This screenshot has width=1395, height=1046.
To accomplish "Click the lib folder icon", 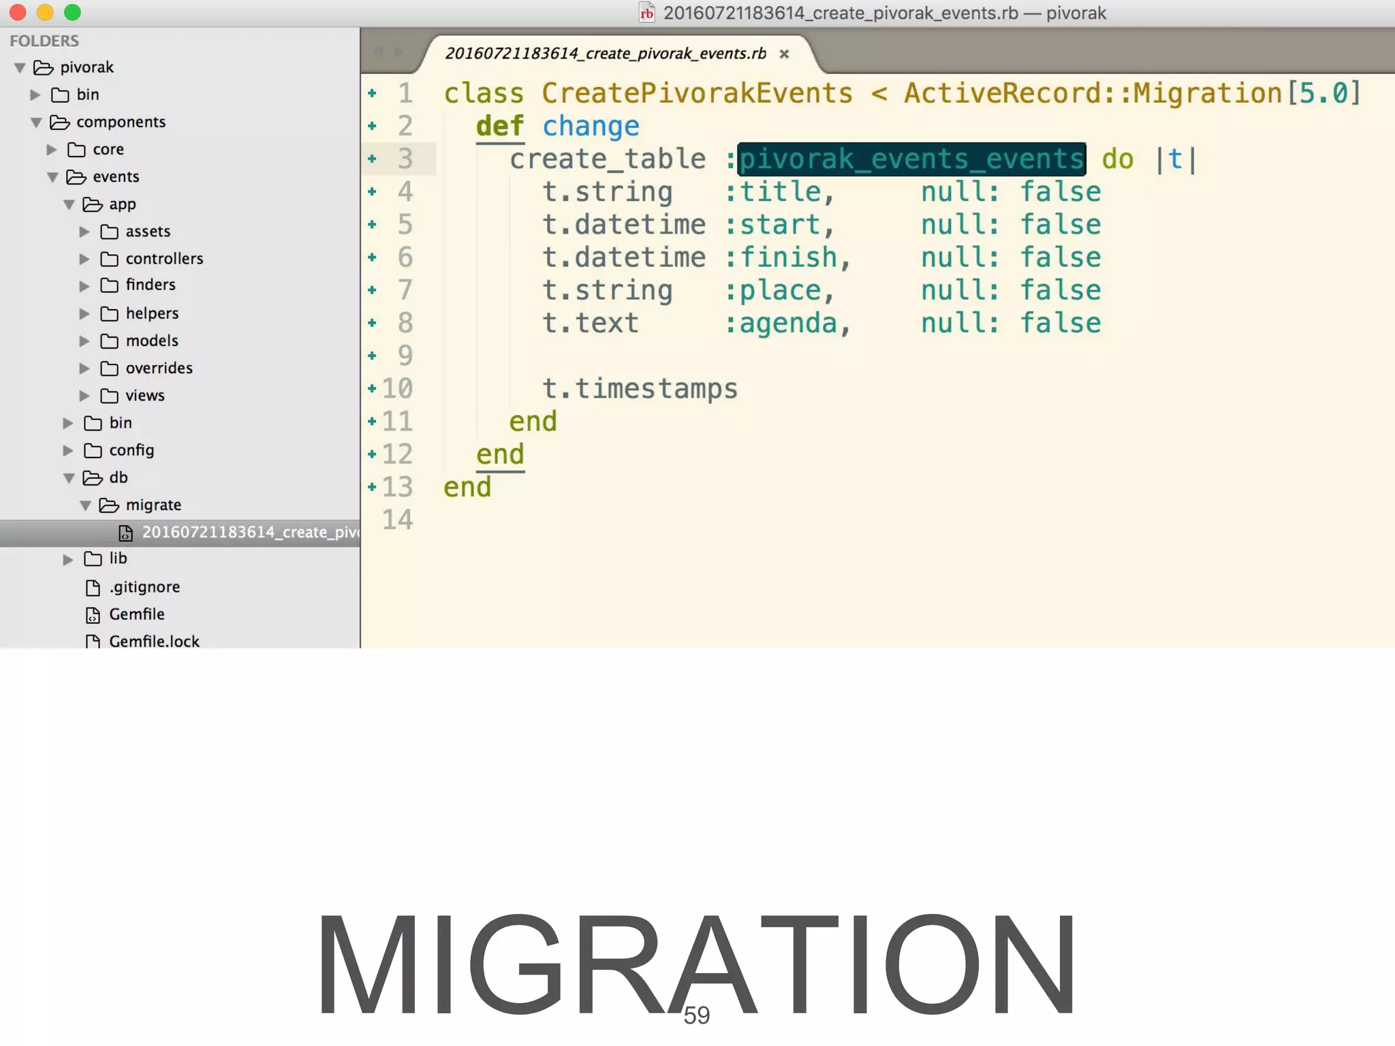I will coord(93,559).
